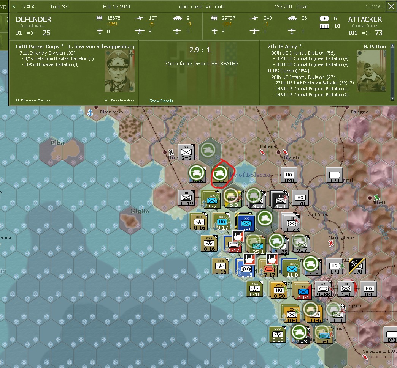Select 0?0 counter next to Terni
The height and width of the screenshot is (368, 397).
(335, 175)
